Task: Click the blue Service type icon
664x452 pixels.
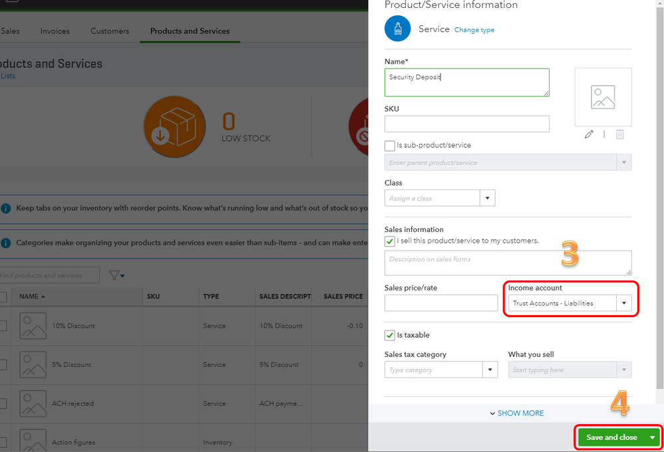Action: (398, 29)
